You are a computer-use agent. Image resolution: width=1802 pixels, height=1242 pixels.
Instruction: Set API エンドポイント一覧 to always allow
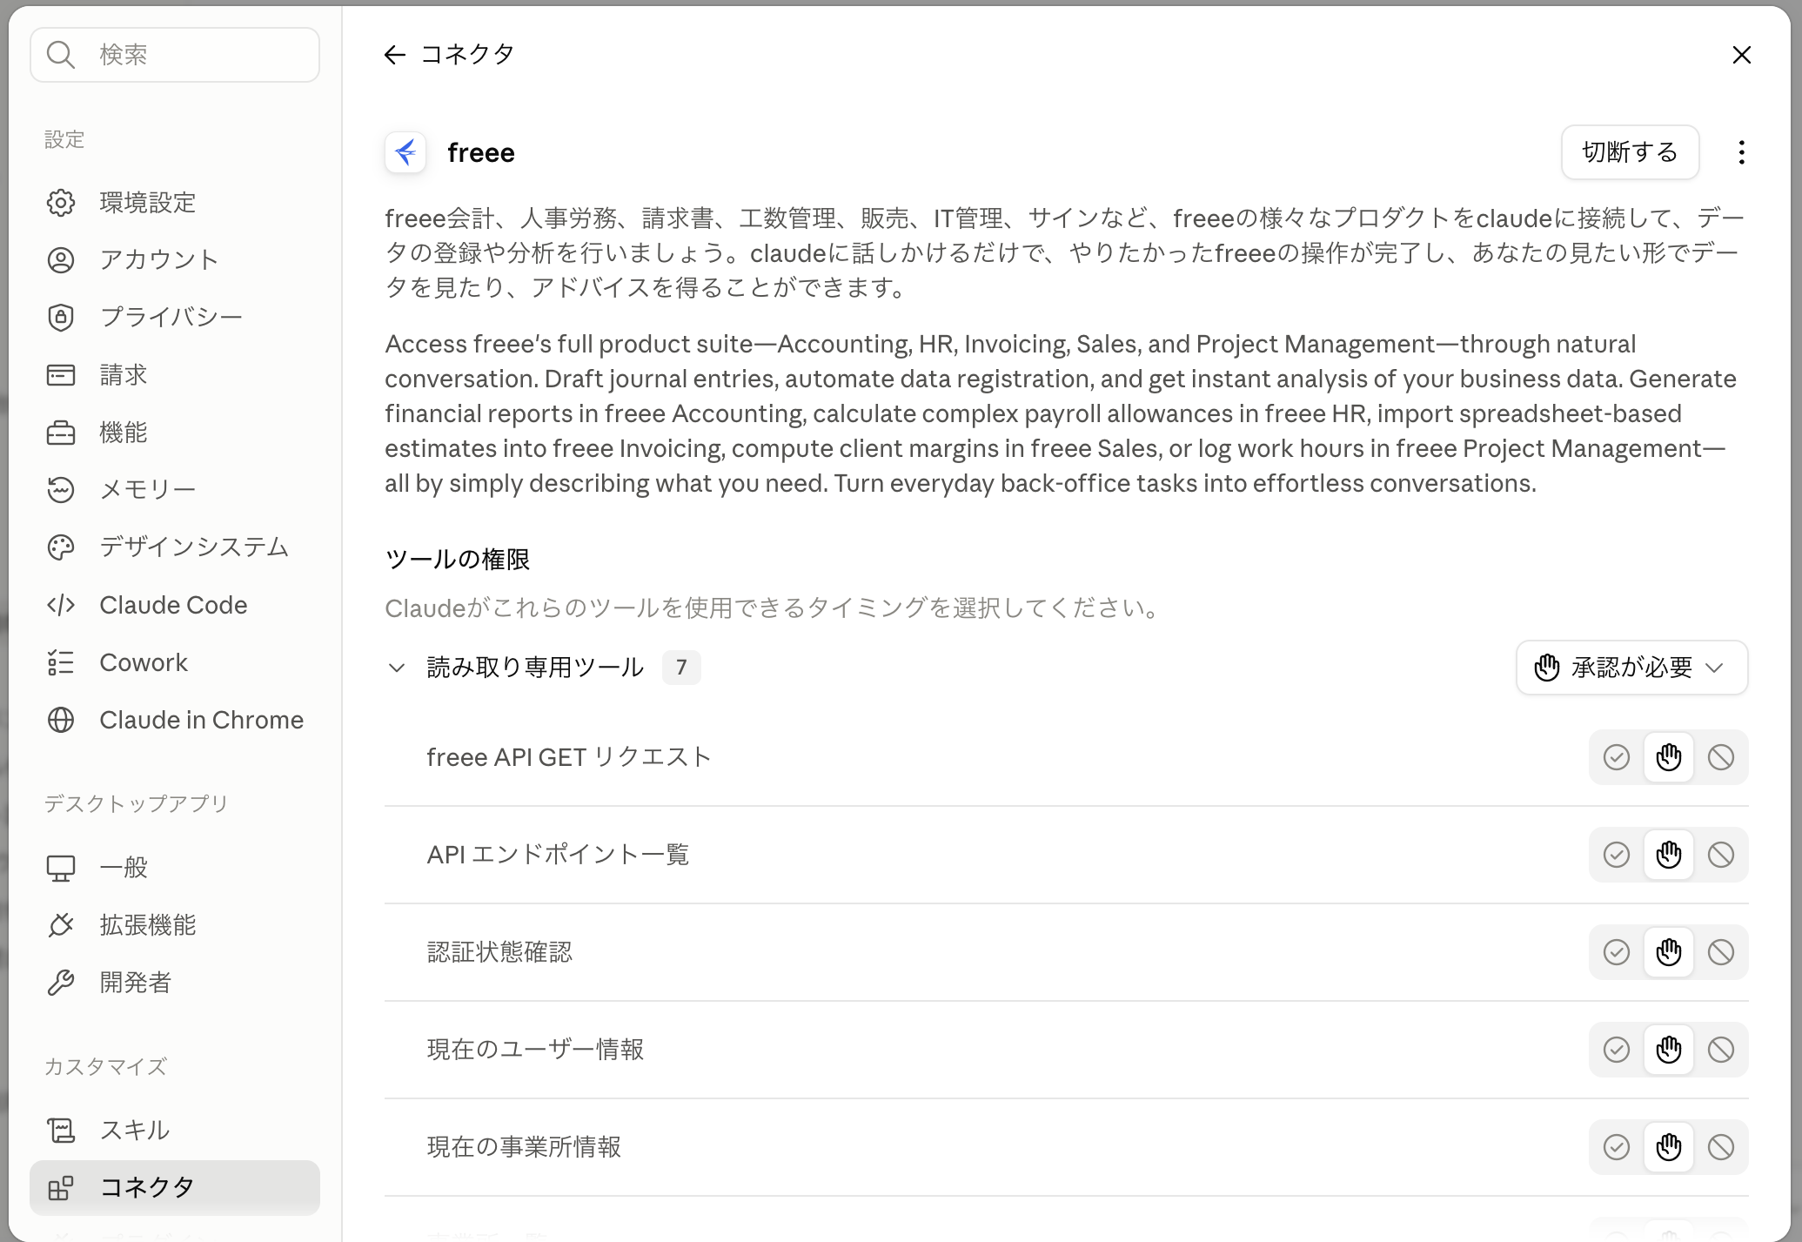(1617, 855)
